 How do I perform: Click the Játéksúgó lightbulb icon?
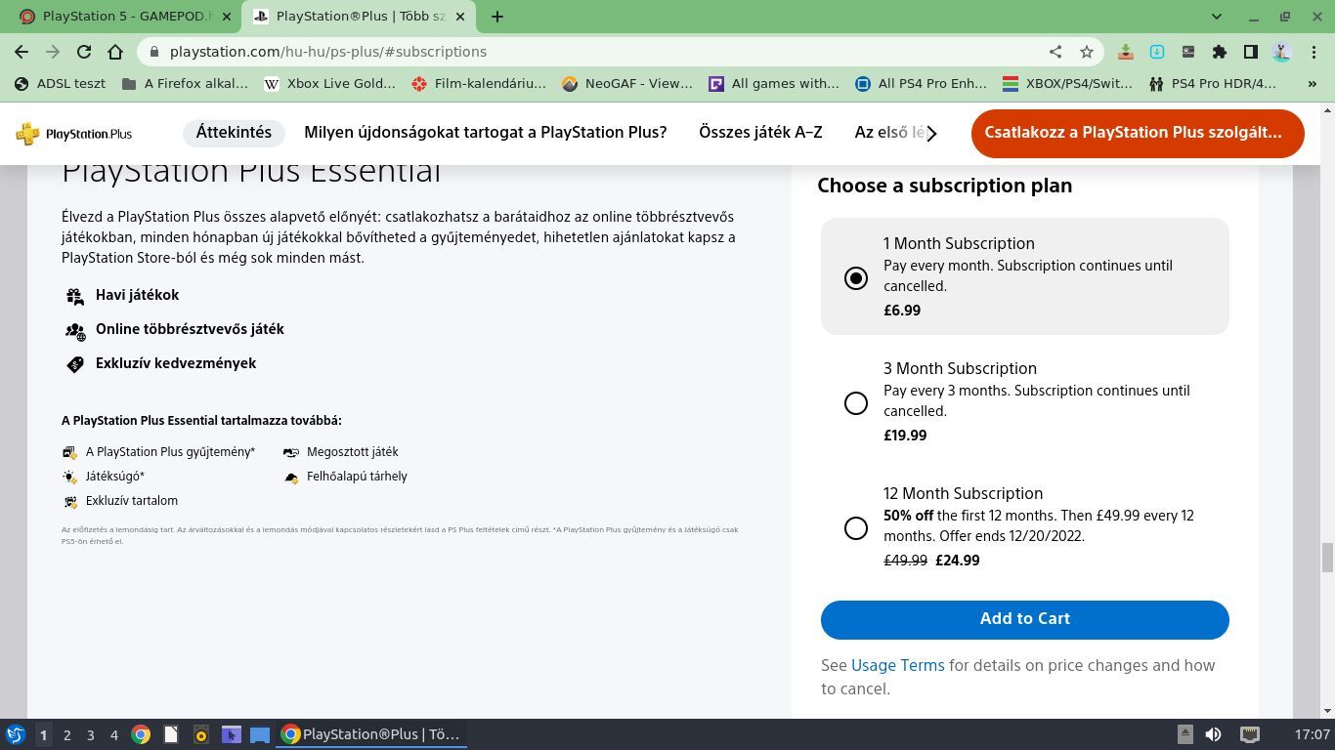[69, 477]
